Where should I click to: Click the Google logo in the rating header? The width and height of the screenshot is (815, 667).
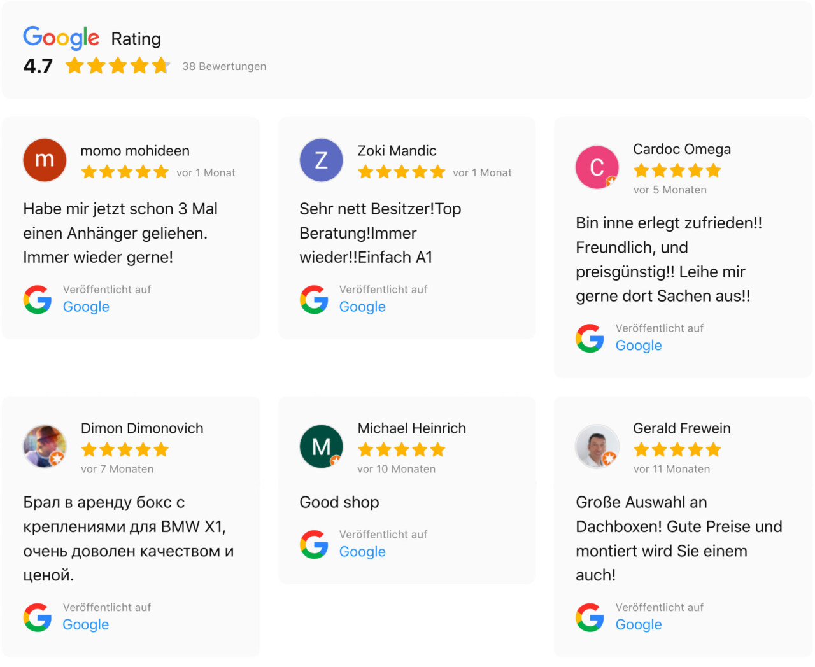click(60, 38)
